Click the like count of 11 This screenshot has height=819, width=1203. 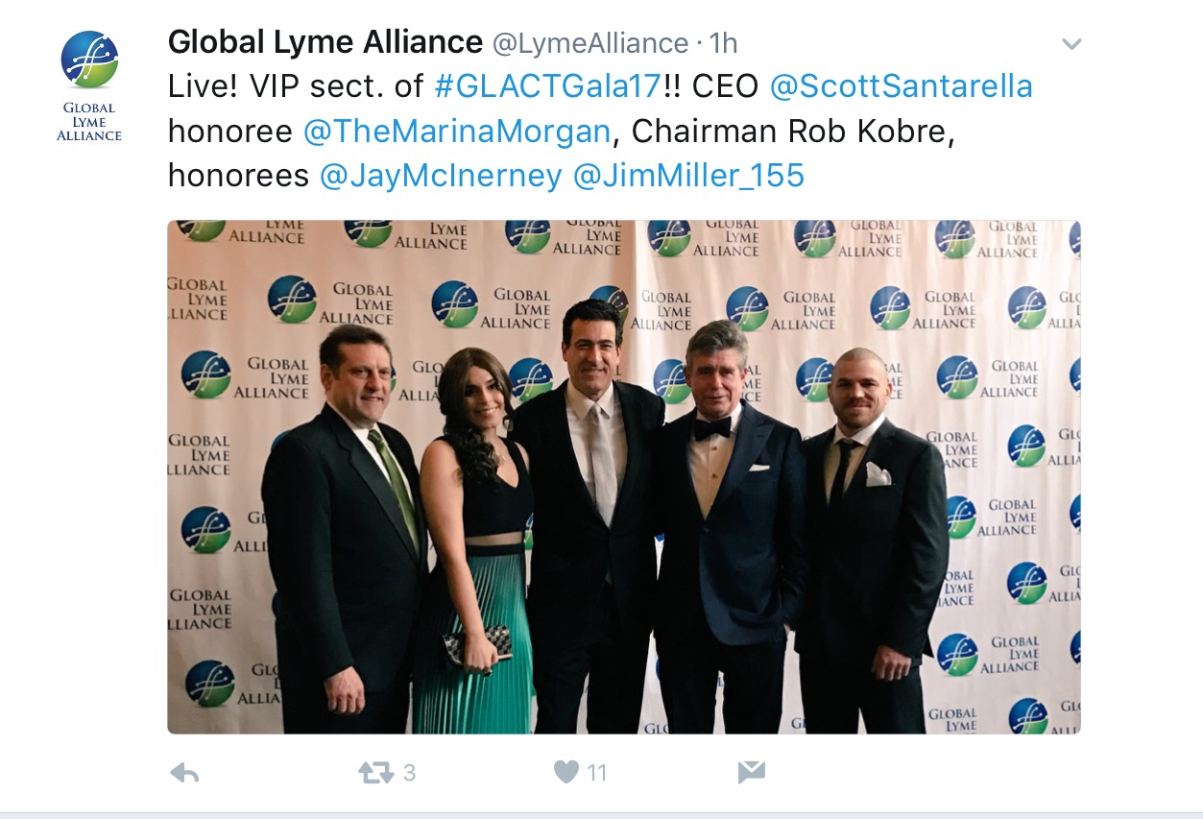(596, 773)
